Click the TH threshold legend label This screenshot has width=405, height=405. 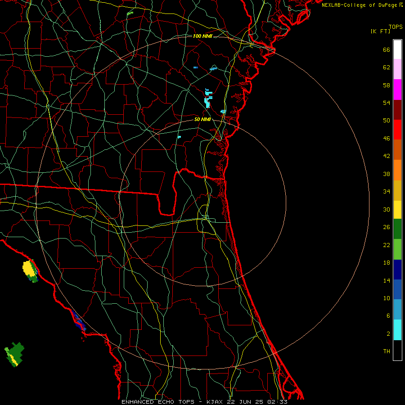[387, 351]
